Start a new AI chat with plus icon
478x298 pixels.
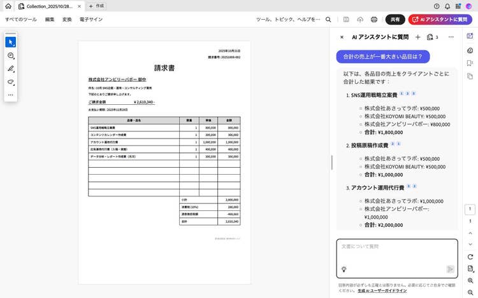[417, 37]
